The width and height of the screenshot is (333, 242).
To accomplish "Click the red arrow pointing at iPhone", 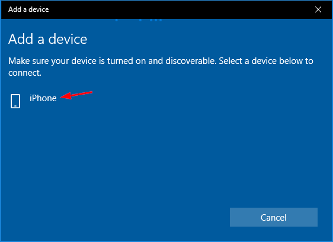I will coord(76,95).
